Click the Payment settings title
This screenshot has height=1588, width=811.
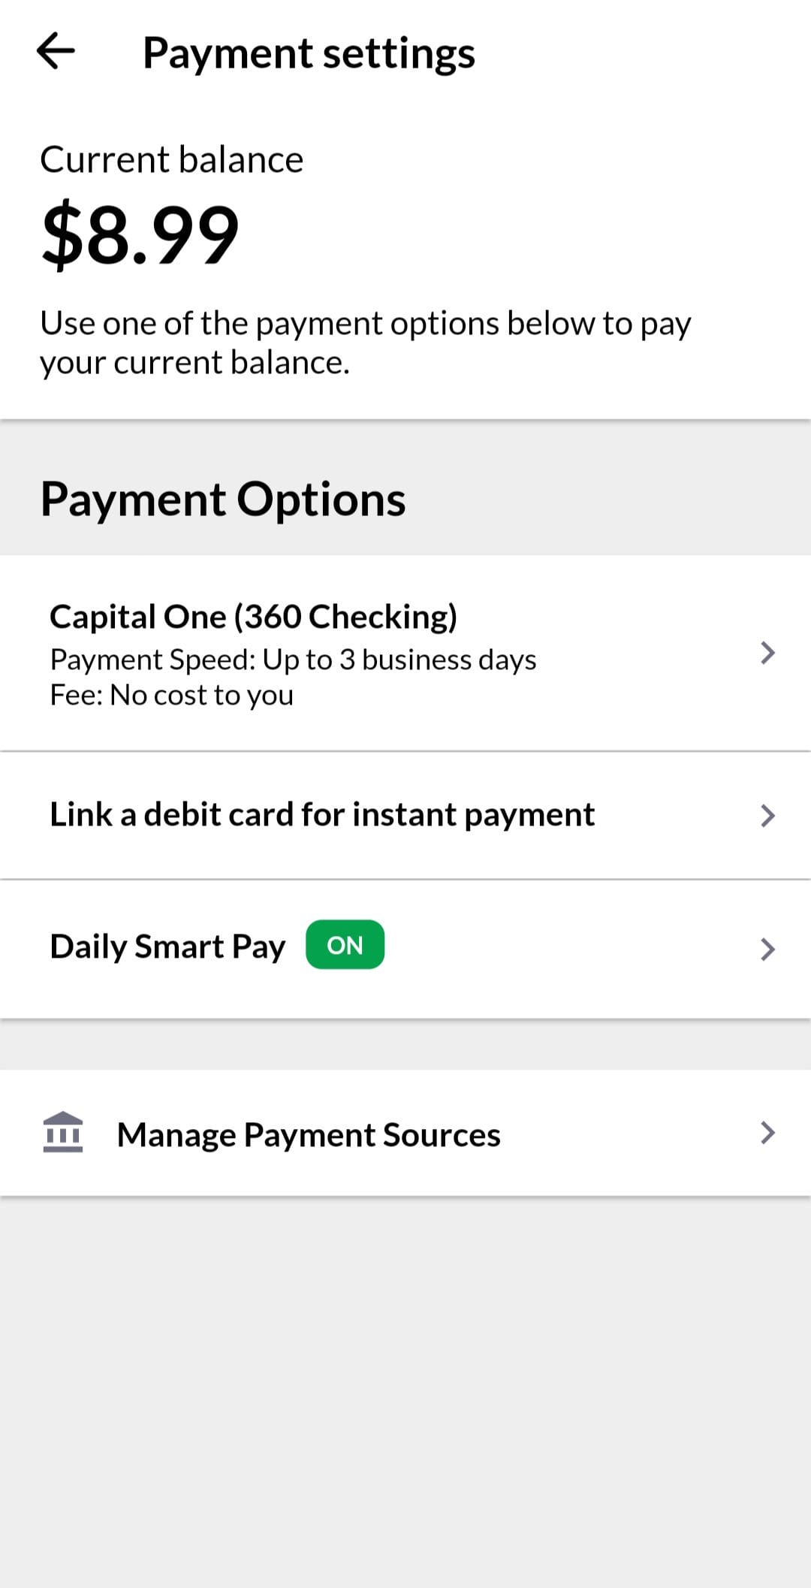click(x=309, y=53)
